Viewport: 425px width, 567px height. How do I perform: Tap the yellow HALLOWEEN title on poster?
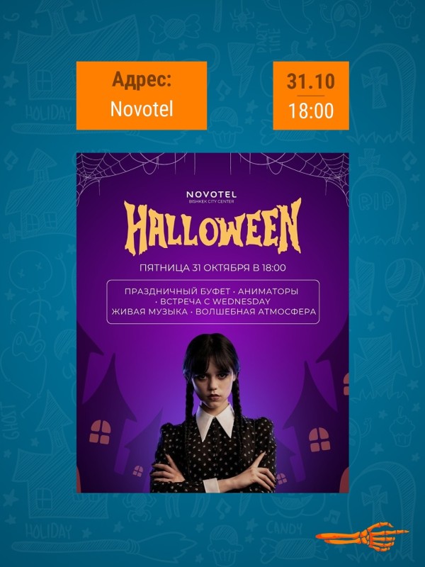click(x=212, y=227)
